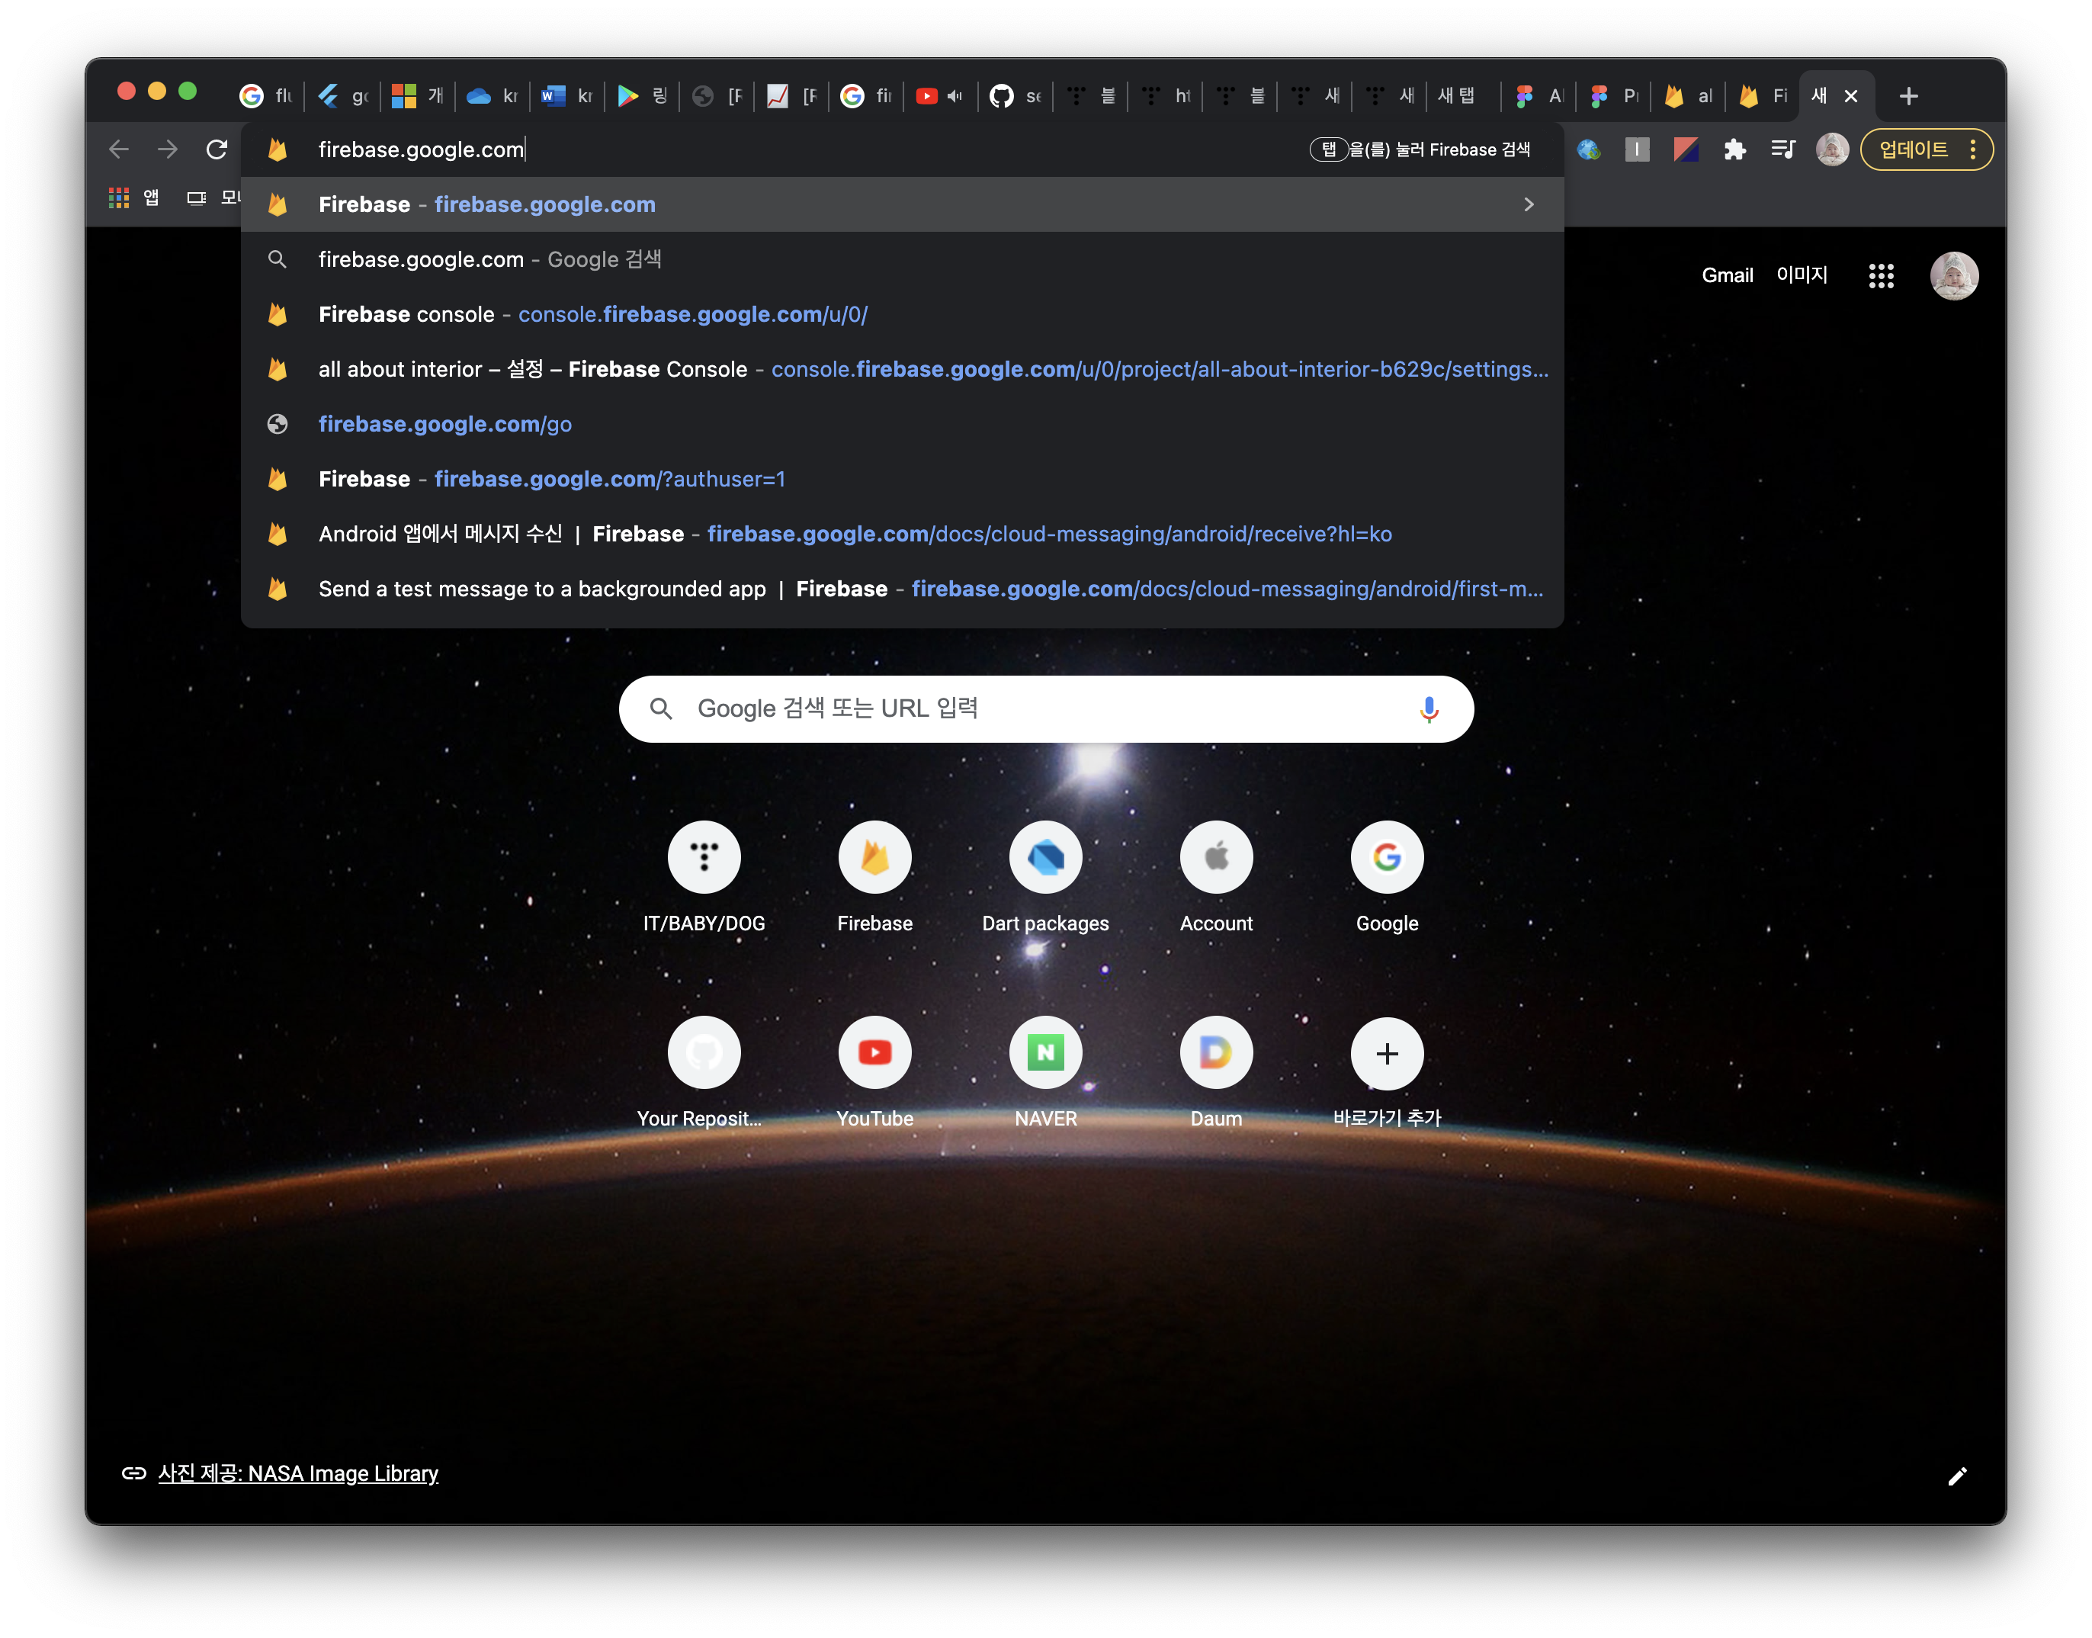Open the Chrome three-dot update menu

point(1972,149)
